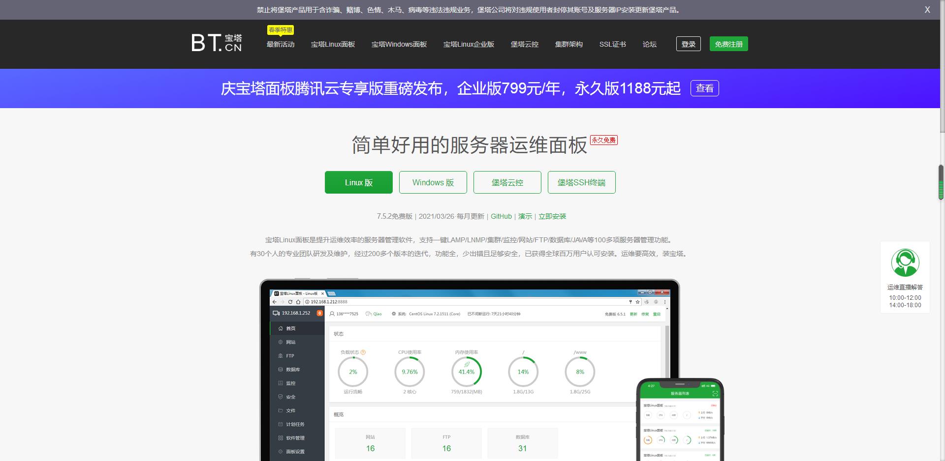Click the Tencent Cloud promotion banner headline
The image size is (945, 461).
tap(451, 88)
